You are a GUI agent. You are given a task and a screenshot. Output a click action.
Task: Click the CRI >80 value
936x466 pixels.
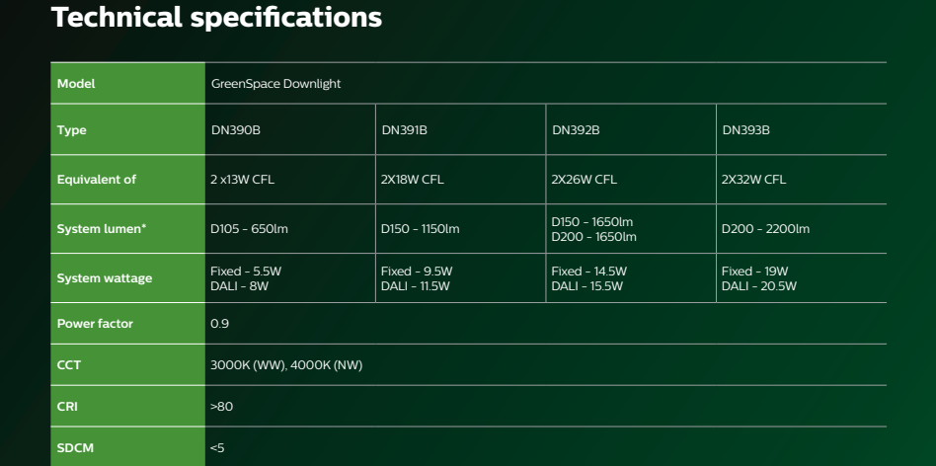coord(222,406)
